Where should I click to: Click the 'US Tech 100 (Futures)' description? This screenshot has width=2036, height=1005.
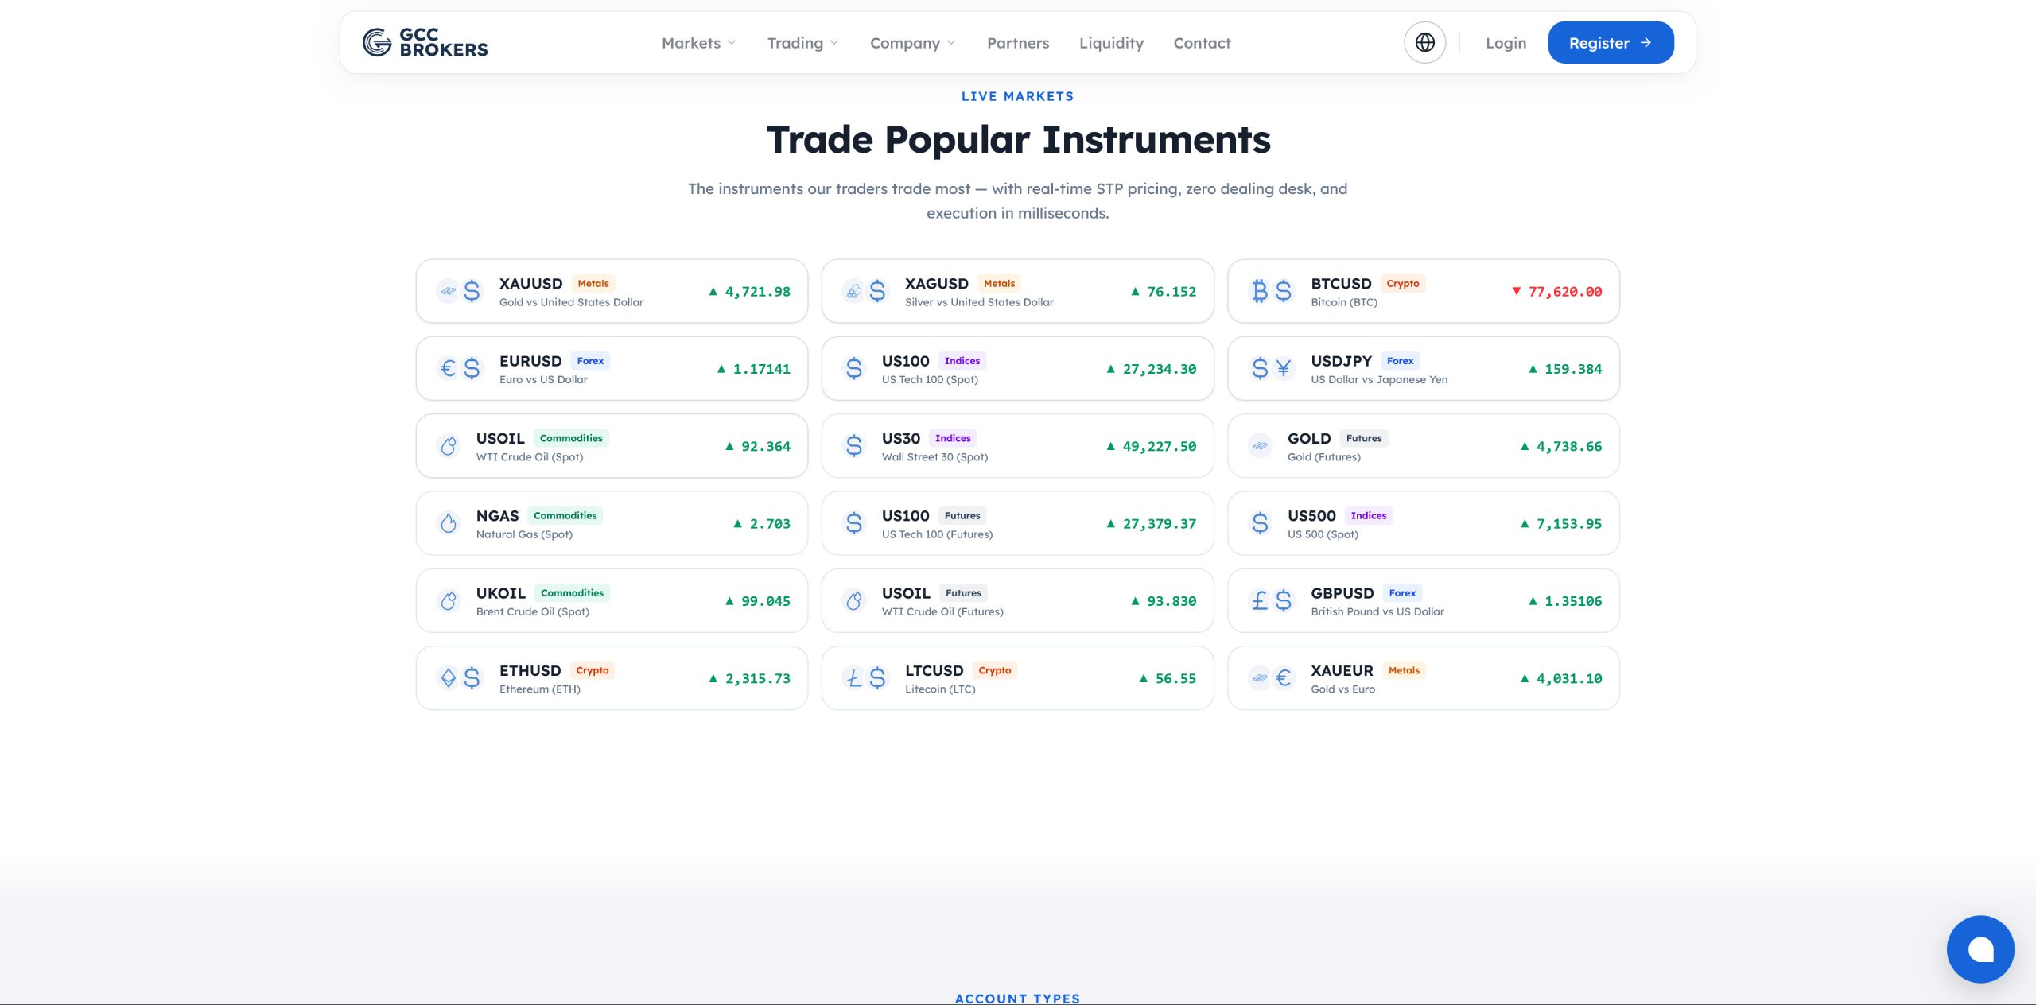[x=937, y=535]
